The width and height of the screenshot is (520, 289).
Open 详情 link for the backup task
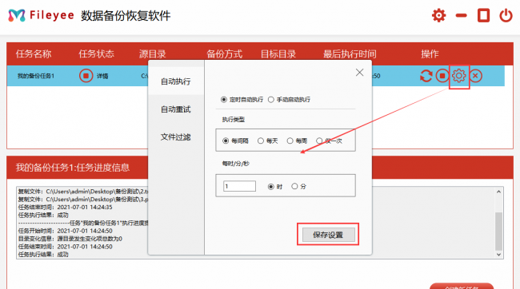(102, 76)
